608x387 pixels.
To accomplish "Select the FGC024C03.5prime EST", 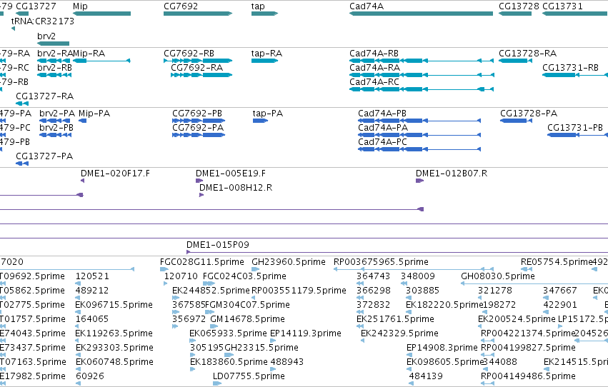I will pos(209,283).
